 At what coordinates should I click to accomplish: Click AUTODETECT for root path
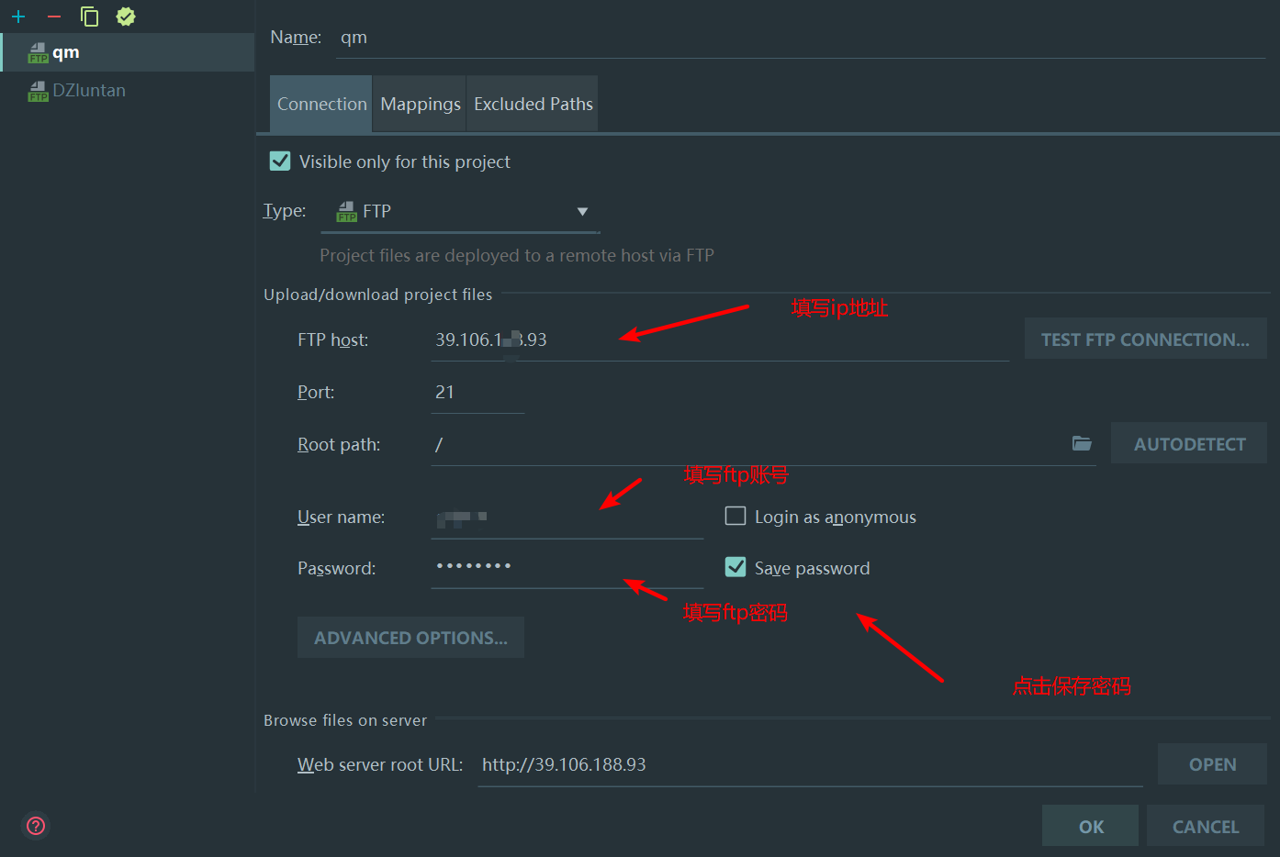(x=1188, y=443)
